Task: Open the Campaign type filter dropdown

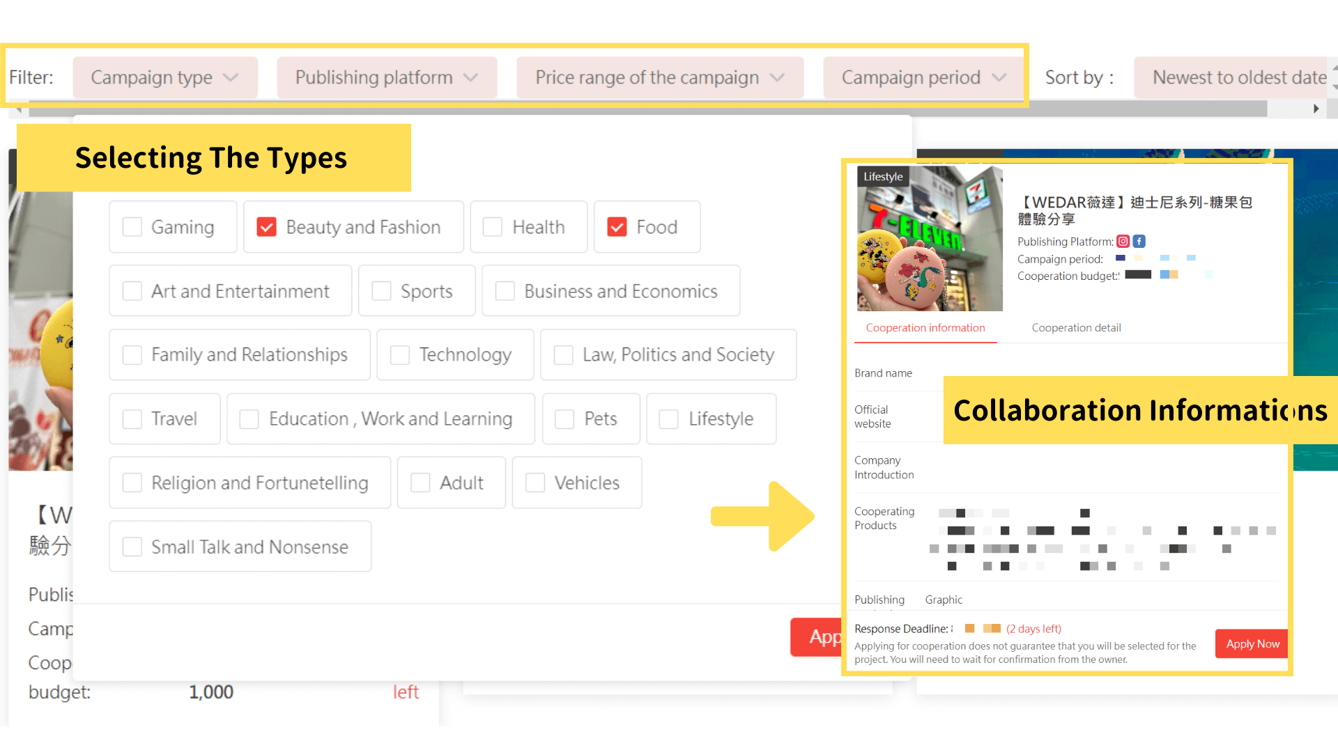Action: [x=165, y=77]
